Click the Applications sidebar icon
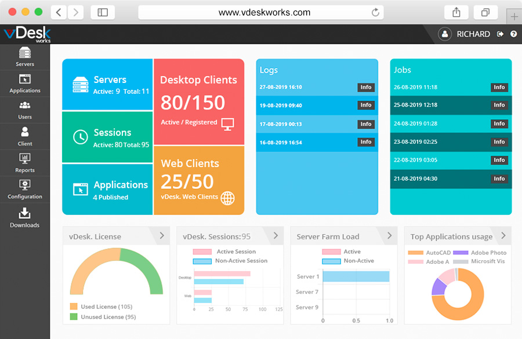 (x=24, y=83)
